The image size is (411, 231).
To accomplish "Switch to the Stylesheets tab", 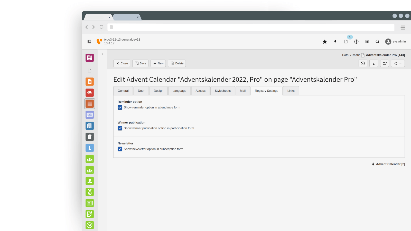I will (223, 91).
